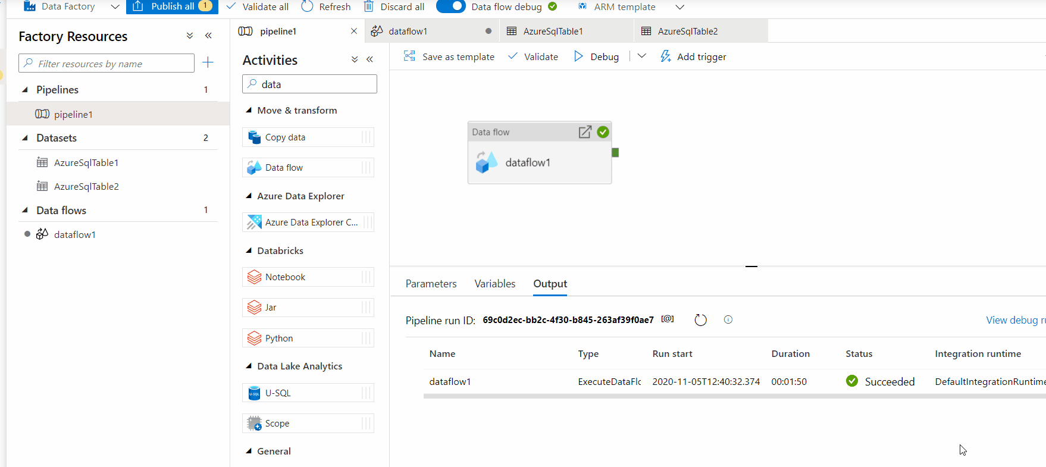Screen dimensions: 1046x467
Task: Select Databricks Notebook activity
Action: [x=308, y=277]
